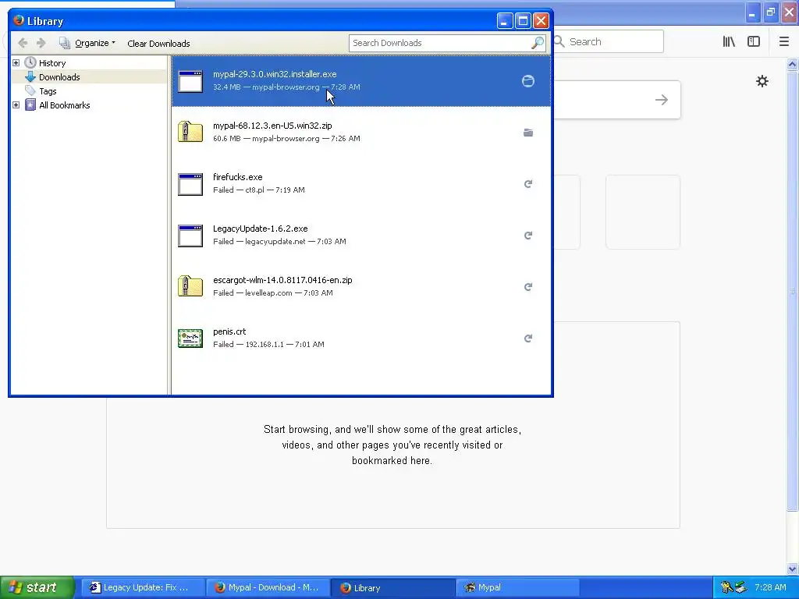This screenshot has width=799, height=599.
Task: Click the scrollbar down arrow in Mypal window
Action: [792, 569]
